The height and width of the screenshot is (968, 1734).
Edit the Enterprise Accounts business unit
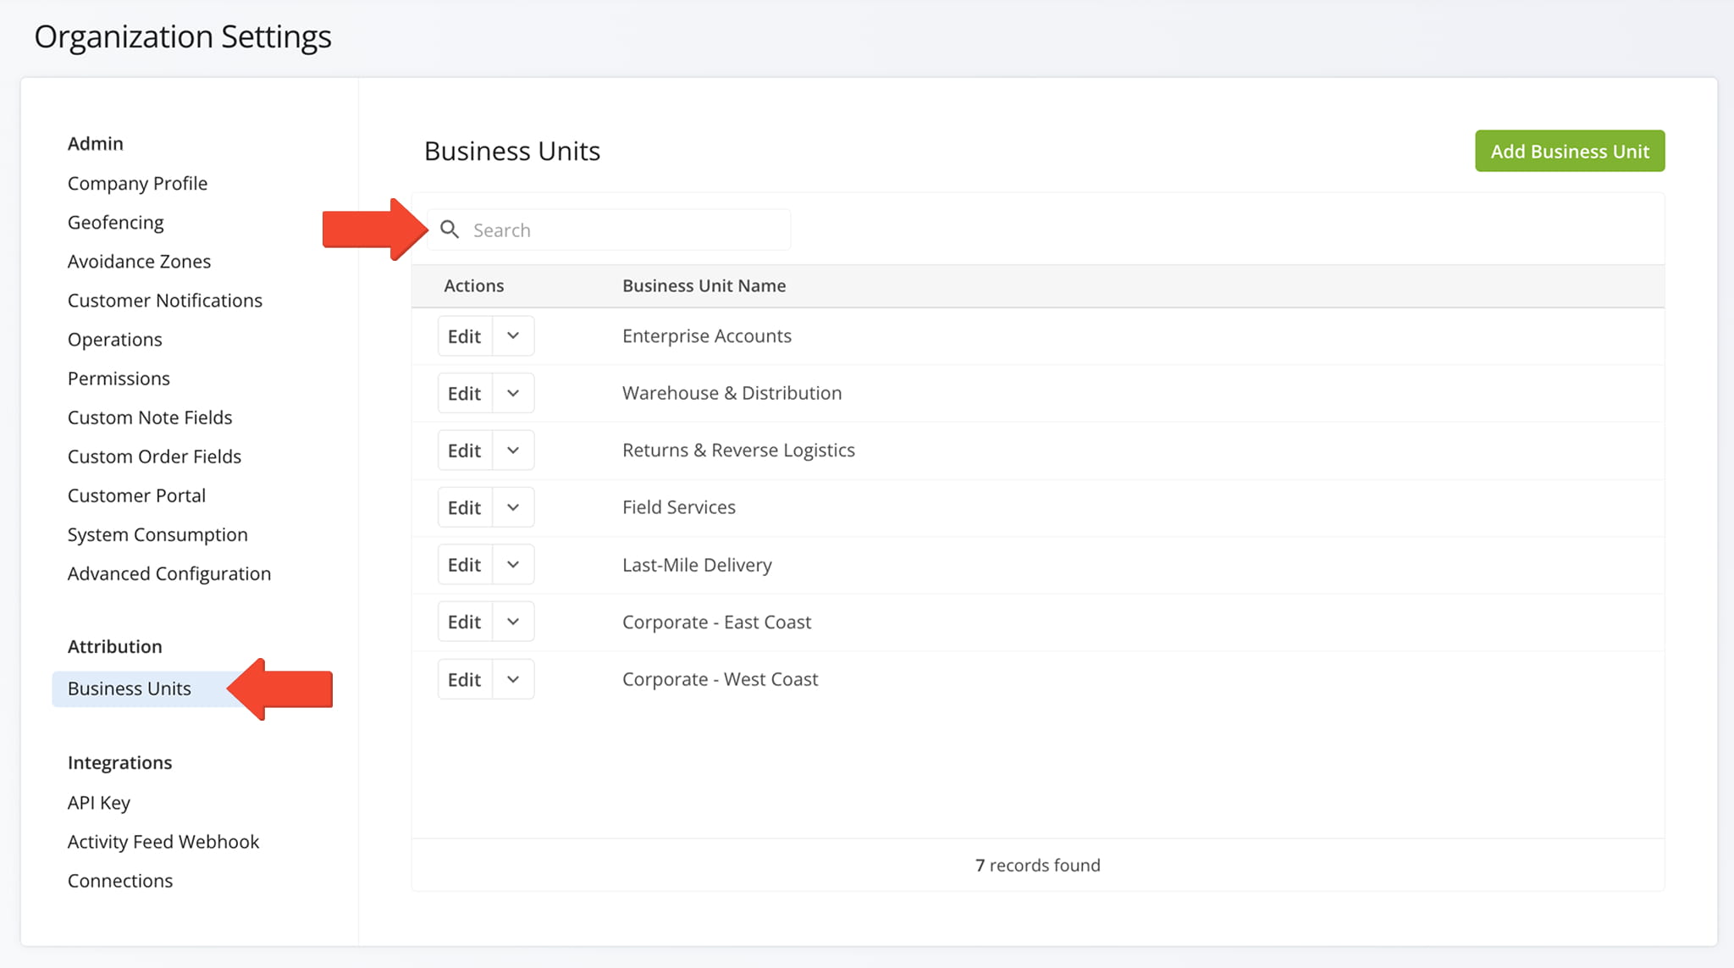[464, 336]
